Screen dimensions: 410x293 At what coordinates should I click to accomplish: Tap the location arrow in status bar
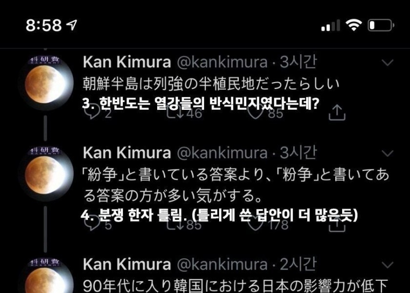point(71,25)
